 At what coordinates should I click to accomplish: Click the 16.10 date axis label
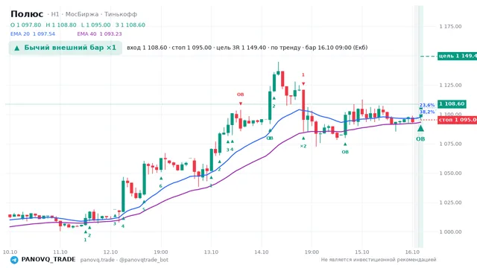tap(412, 252)
